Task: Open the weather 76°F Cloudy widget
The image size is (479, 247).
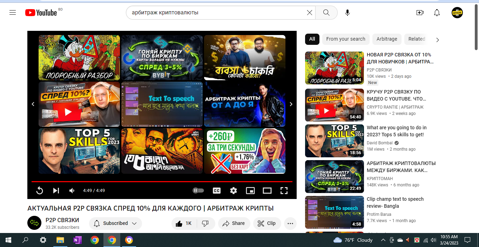Action: (x=353, y=240)
